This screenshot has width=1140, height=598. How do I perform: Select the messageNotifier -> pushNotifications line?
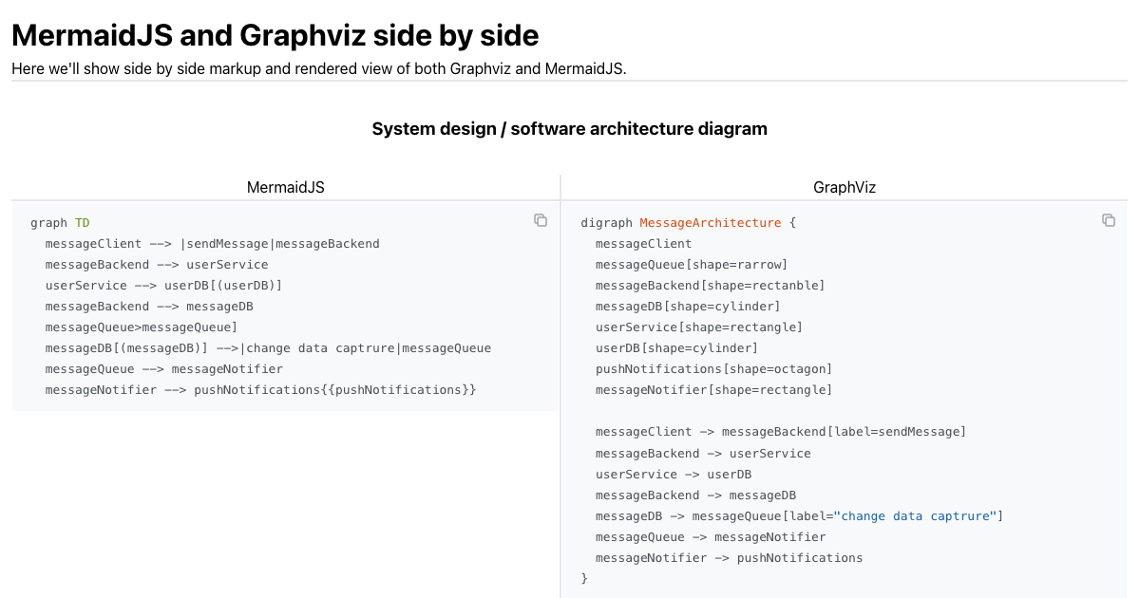729,557
